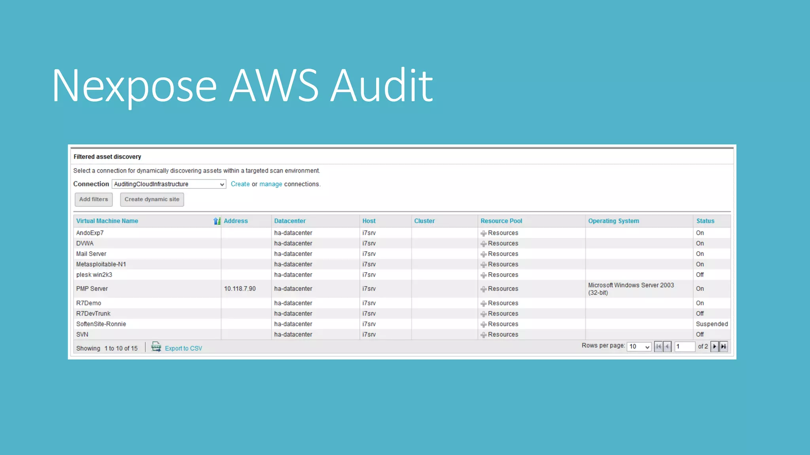Image resolution: width=810 pixels, height=455 pixels.
Task: Sort by Virtual Machine Name column
Action: (107, 221)
